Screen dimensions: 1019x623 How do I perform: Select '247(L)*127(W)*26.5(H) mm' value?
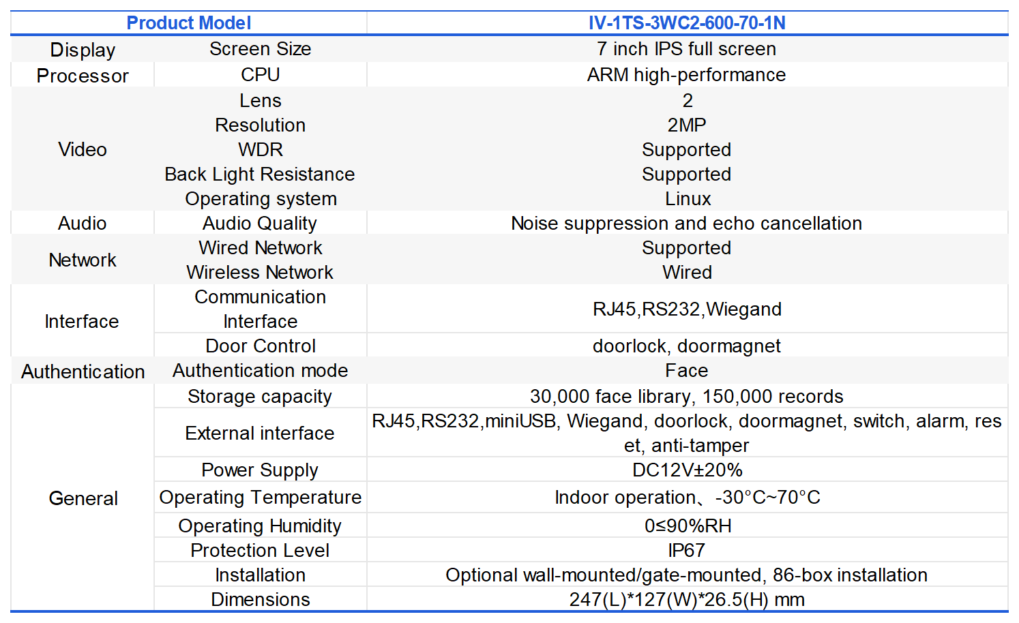[x=687, y=600]
